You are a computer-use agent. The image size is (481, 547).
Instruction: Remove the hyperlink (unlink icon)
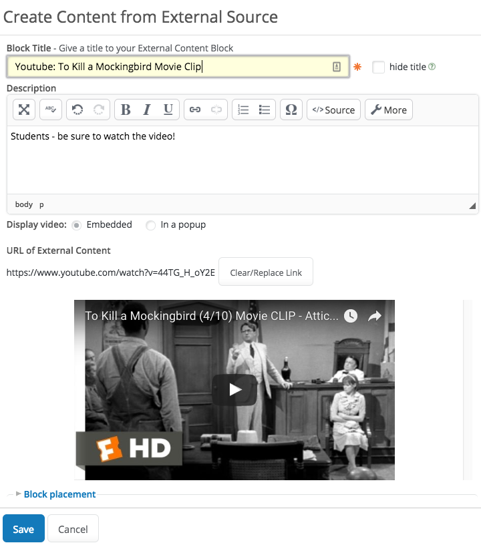click(216, 110)
